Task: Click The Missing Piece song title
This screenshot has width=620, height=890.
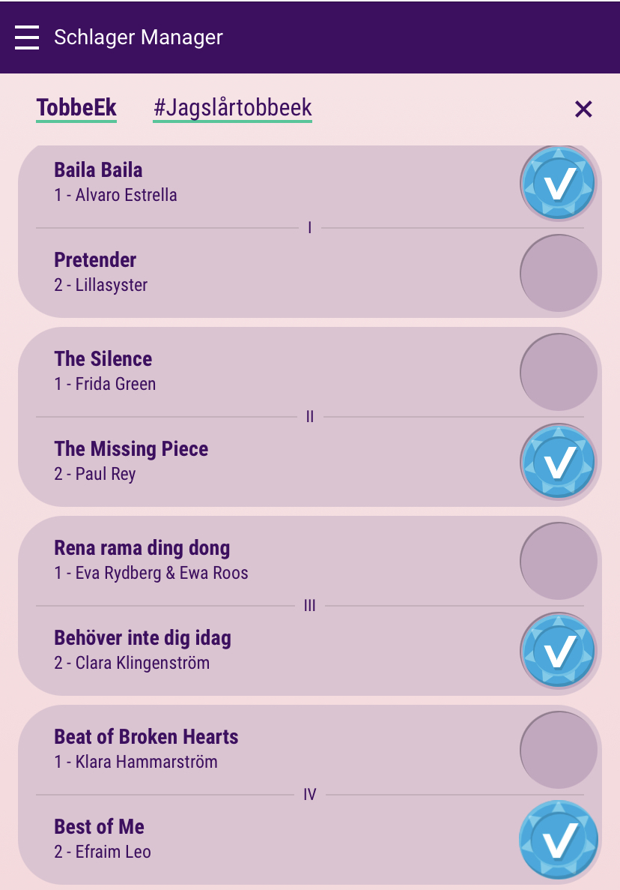Action: coord(131,449)
